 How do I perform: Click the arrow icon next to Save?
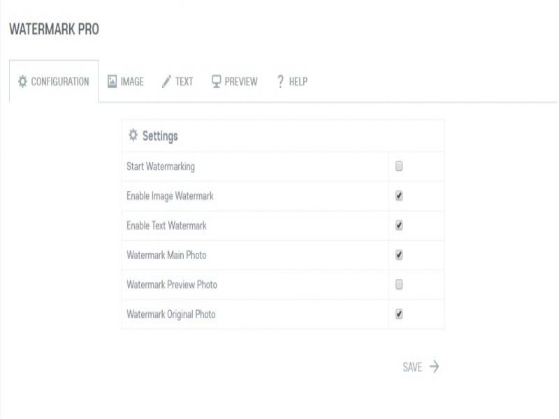[434, 367]
